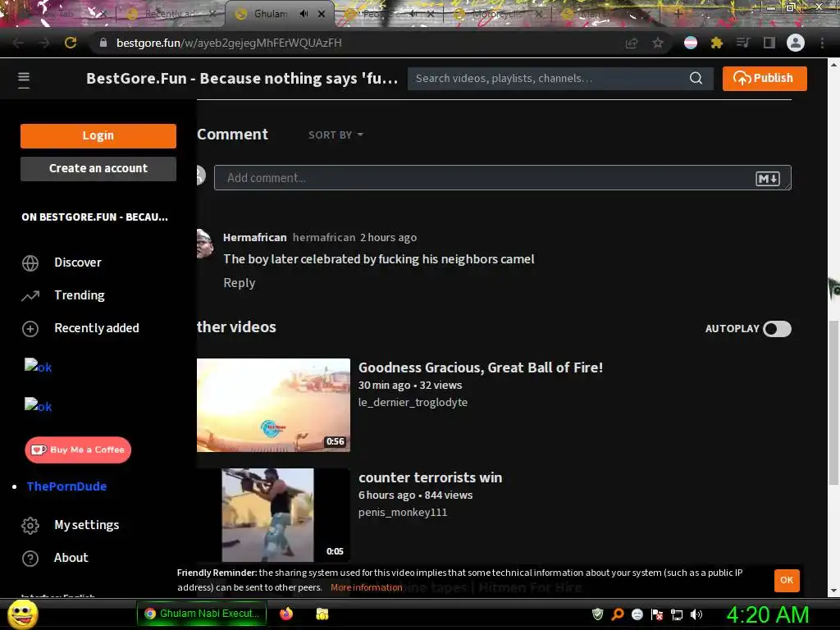Open the shield security tray icon
The height and width of the screenshot is (630, 840).
click(x=597, y=614)
